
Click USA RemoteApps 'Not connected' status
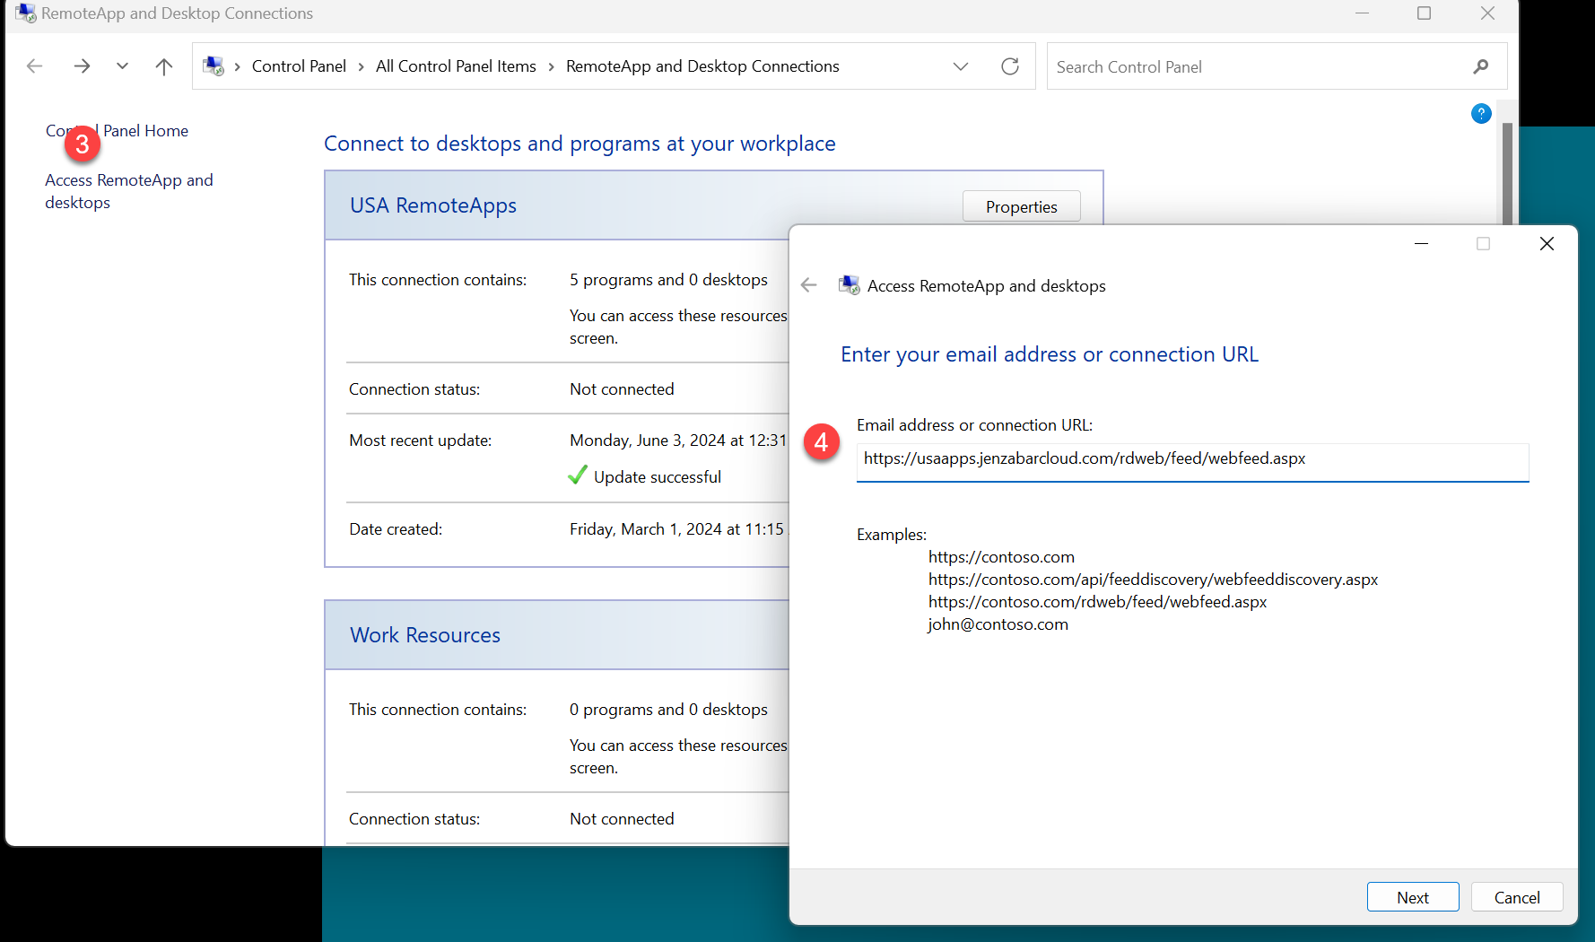pos(622,389)
